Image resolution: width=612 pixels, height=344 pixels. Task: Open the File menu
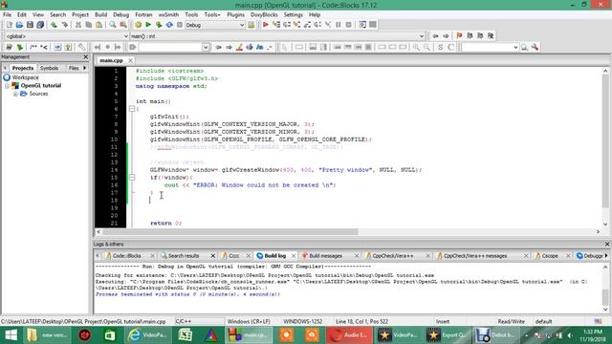click(x=7, y=14)
